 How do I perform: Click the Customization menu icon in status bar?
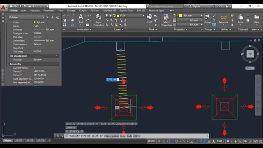[x=261, y=141]
